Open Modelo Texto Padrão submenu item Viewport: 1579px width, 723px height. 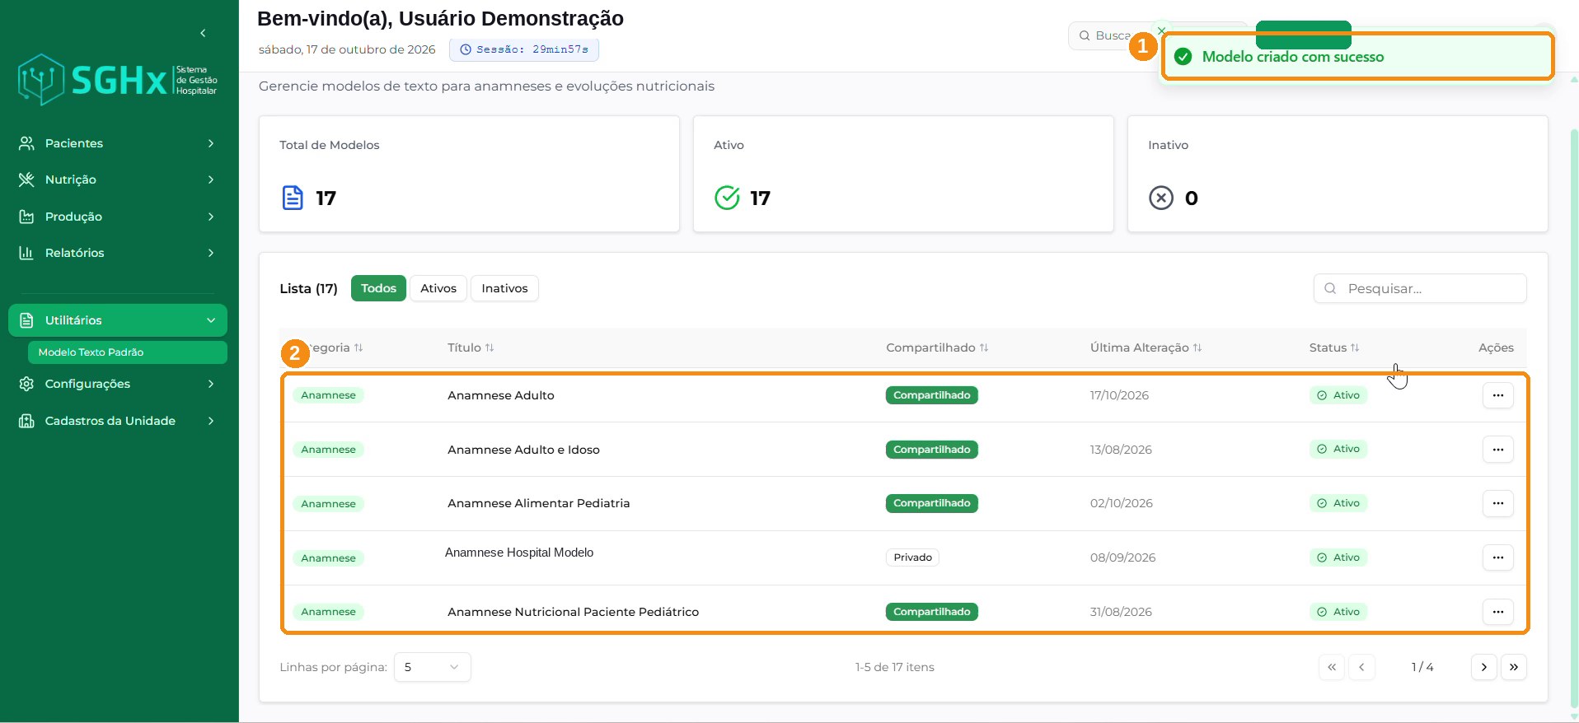127,352
